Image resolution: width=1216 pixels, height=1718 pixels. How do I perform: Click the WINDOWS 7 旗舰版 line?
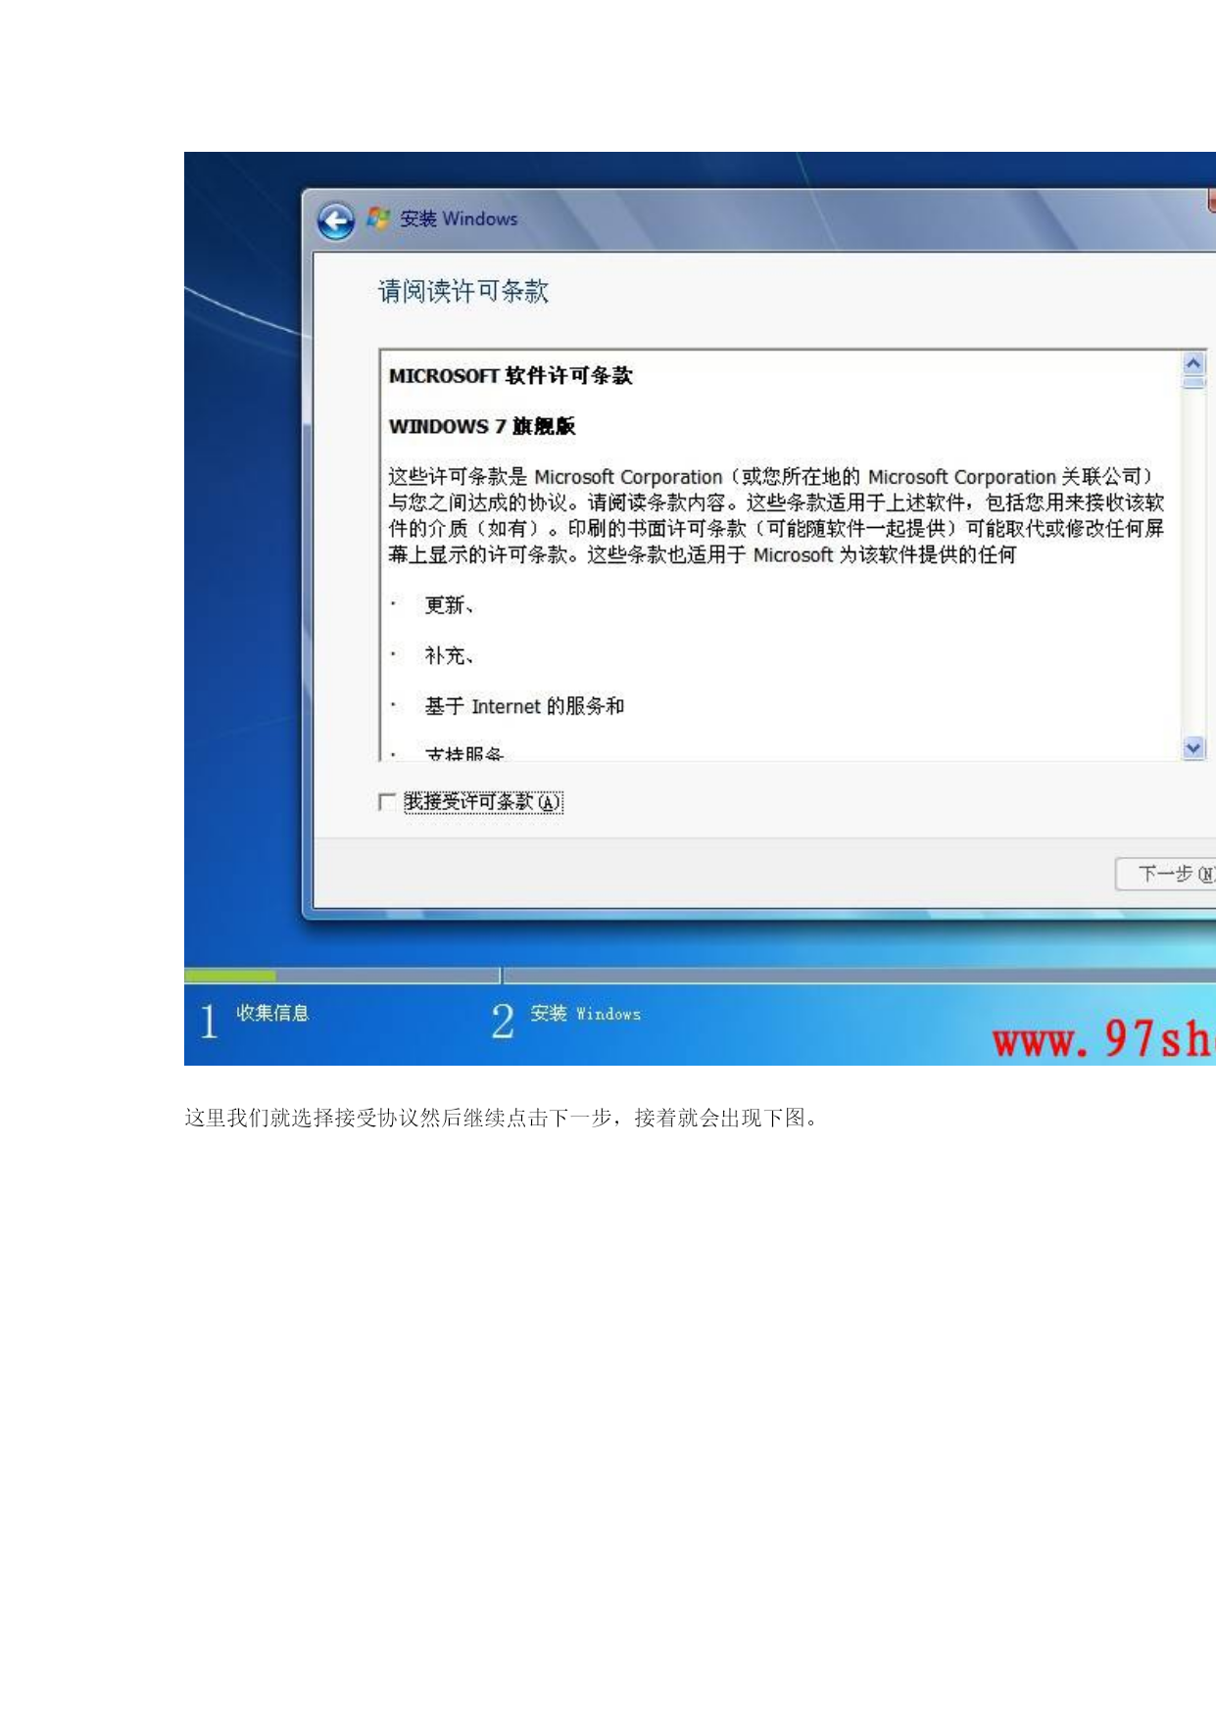[x=482, y=426]
